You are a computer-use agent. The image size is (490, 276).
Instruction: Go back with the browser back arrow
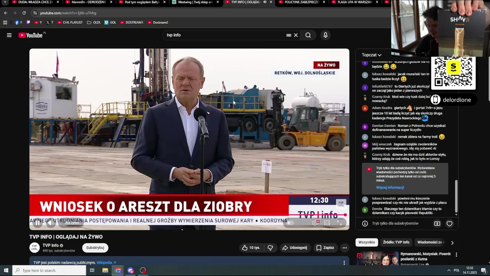[x=5, y=13]
